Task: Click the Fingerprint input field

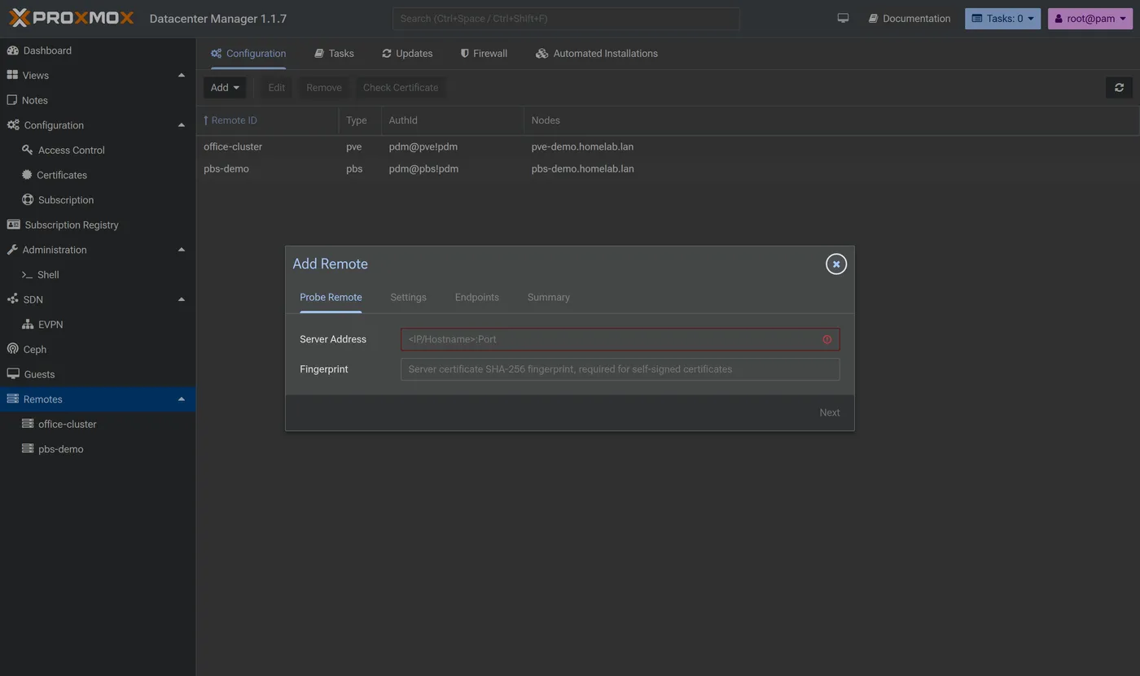Action: pos(620,369)
